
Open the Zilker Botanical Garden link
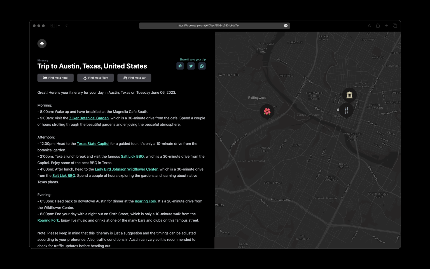(89, 118)
